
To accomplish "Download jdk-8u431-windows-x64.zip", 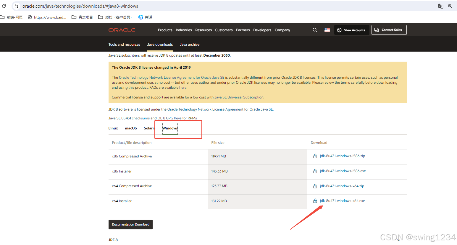I will click(342, 186).
